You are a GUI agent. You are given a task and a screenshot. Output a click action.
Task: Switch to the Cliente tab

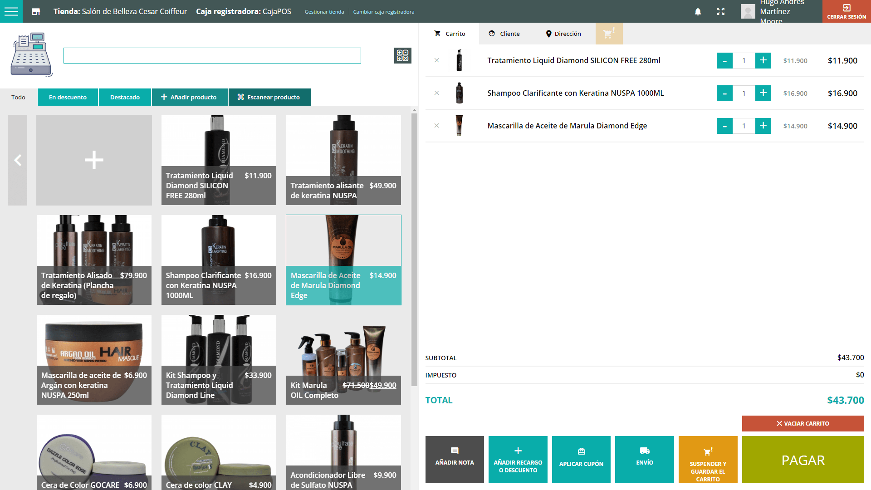point(504,34)
